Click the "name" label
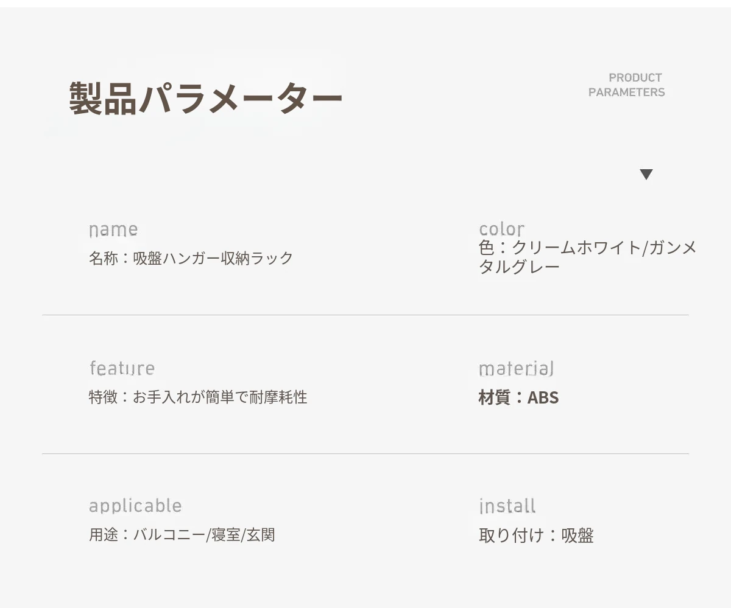 point(113,230)
